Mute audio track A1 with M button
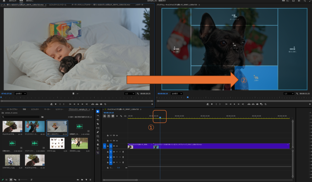This screenshot has width=312, height=182. pos(117,152)
